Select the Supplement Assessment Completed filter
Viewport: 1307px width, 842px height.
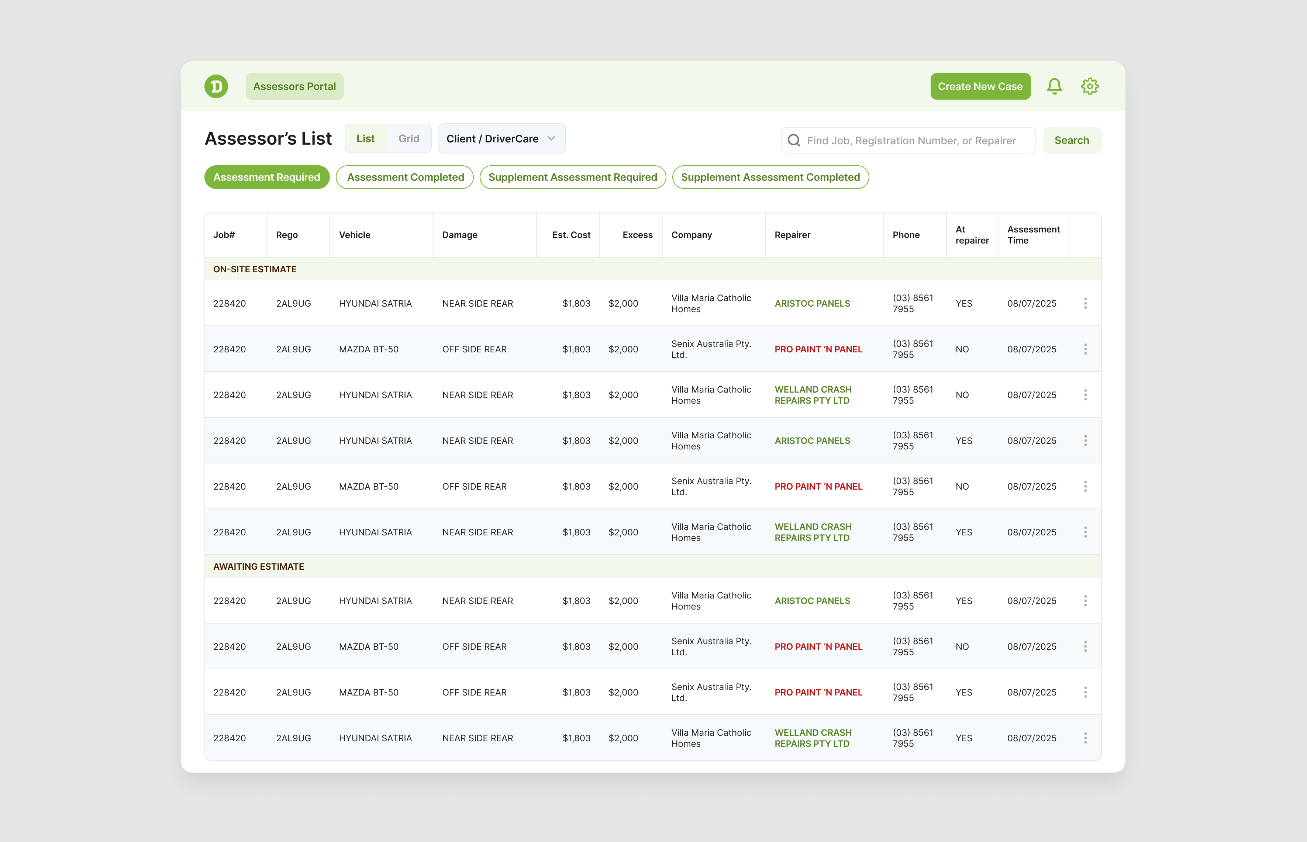pos(770,177)
